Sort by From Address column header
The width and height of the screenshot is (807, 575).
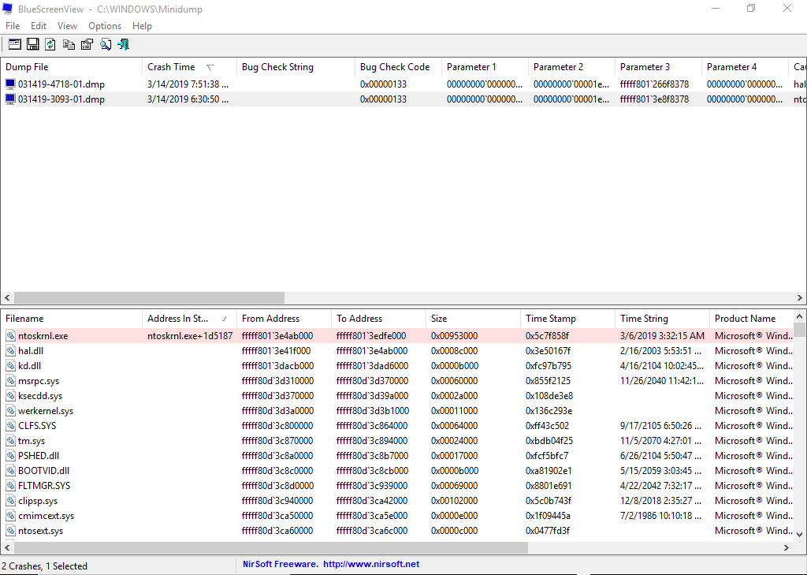(x=284, y=319)
